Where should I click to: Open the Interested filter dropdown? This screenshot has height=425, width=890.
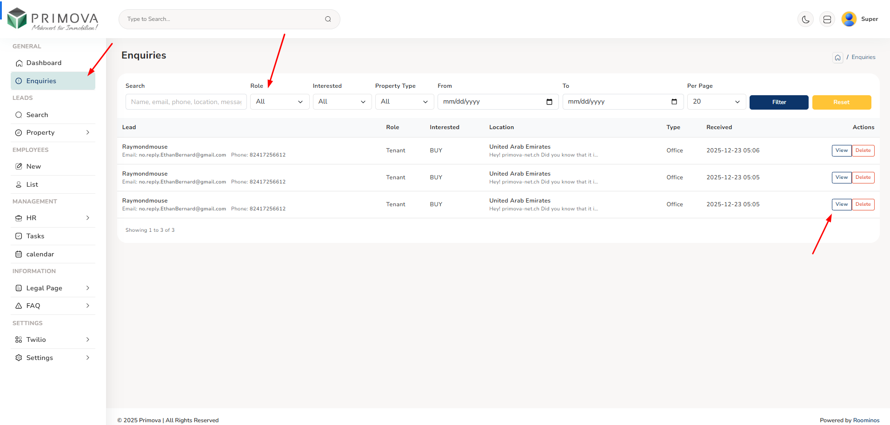[x=342, y=102]
